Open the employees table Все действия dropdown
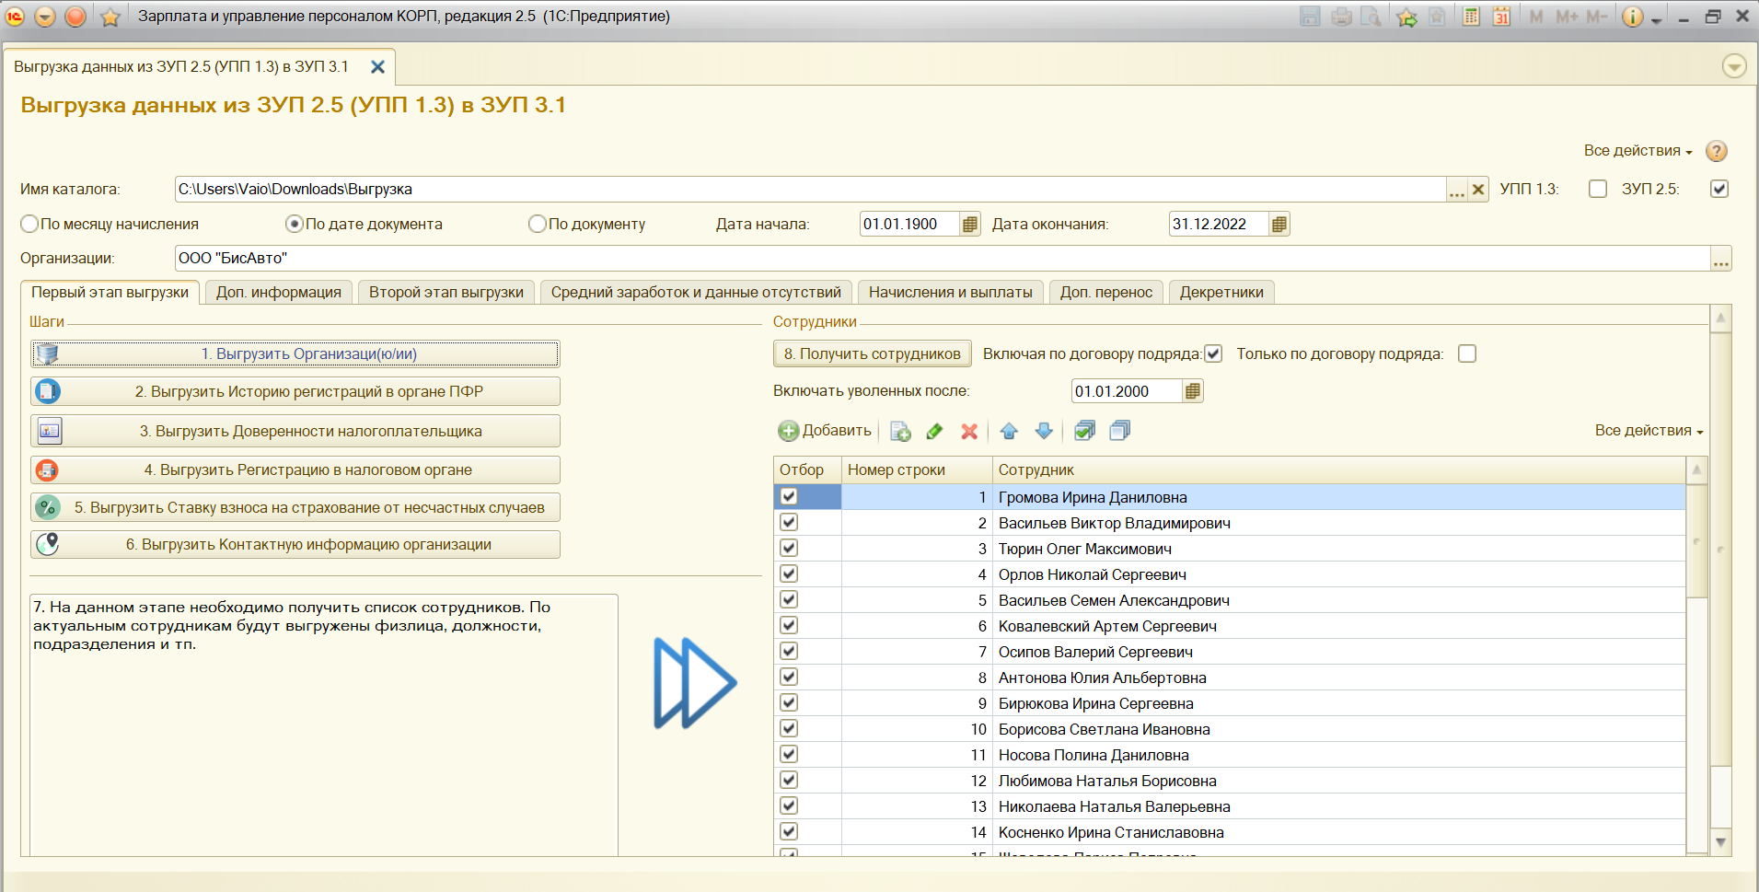 [x=1649, y=431]
